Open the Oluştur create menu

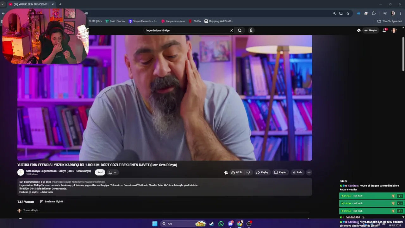pos(371,30)
